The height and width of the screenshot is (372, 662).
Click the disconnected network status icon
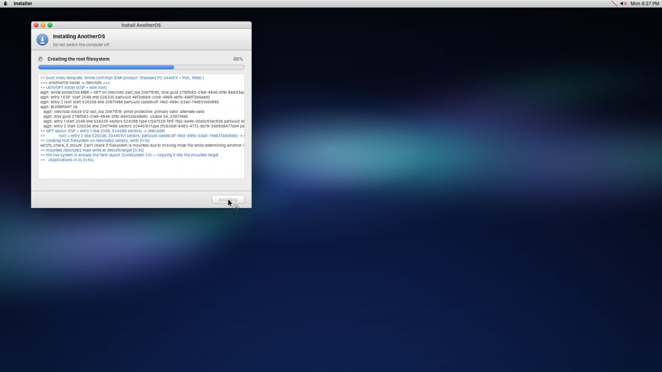614,4
